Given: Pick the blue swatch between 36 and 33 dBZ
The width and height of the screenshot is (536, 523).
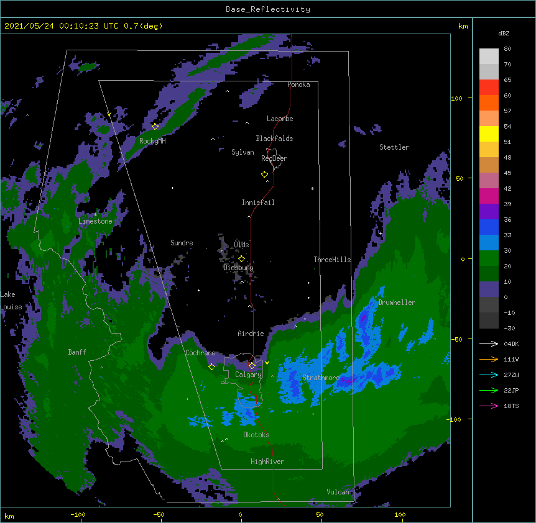Looking at the screenshot, I should 489,227.
